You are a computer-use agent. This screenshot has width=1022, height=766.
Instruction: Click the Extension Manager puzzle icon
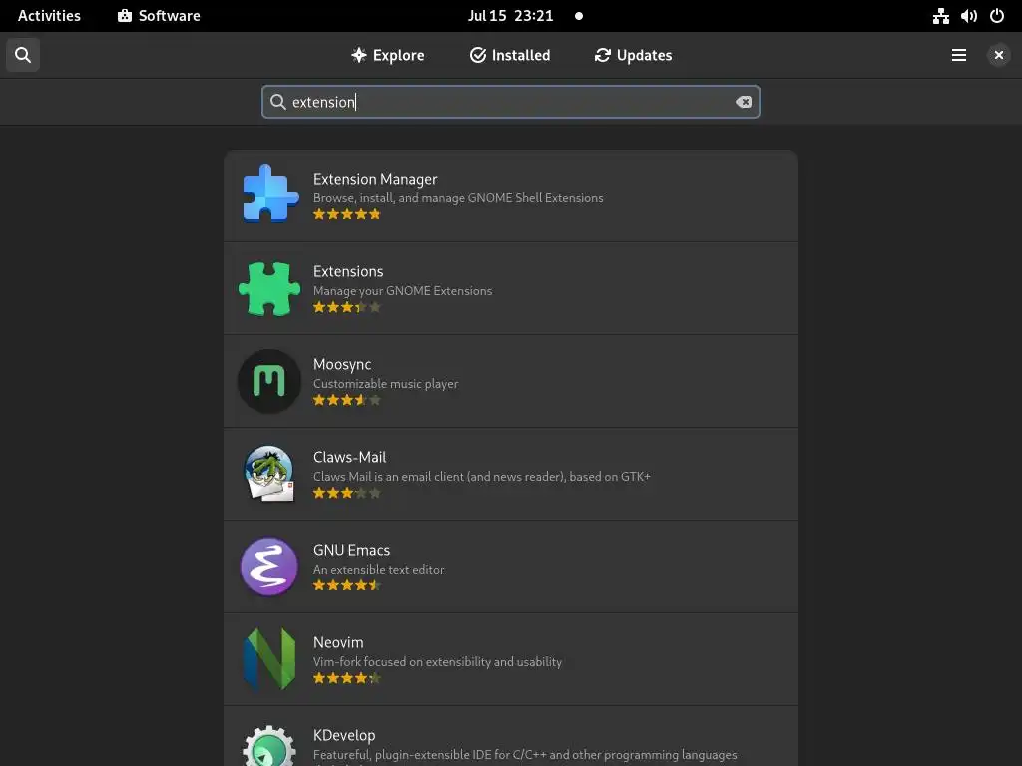coord(269,194)
